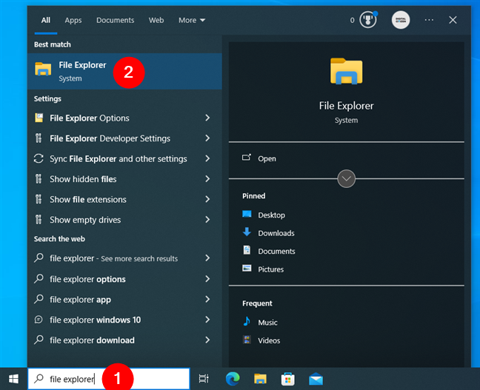Close the search panel with X
The image size is (480, 390).
[x=453, y=20]
